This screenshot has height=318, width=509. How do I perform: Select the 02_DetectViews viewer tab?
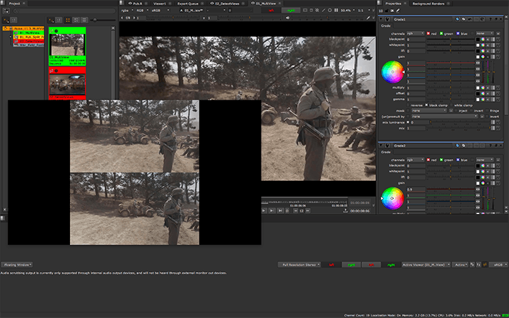pos(227,4)
